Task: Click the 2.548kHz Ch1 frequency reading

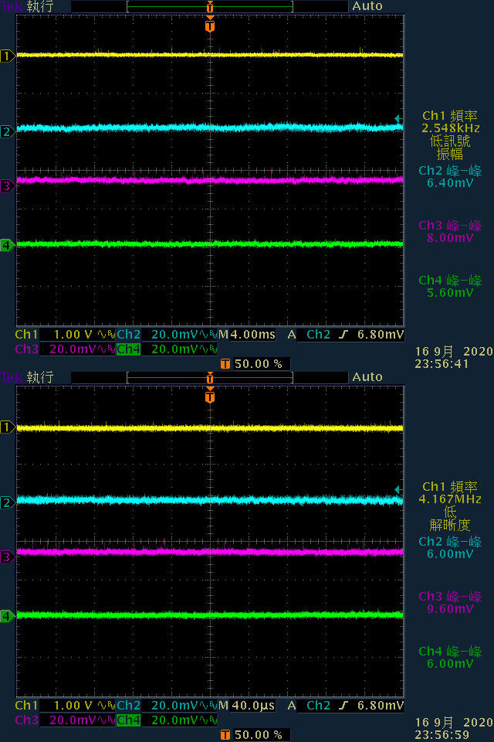Action: coord(451,128)
